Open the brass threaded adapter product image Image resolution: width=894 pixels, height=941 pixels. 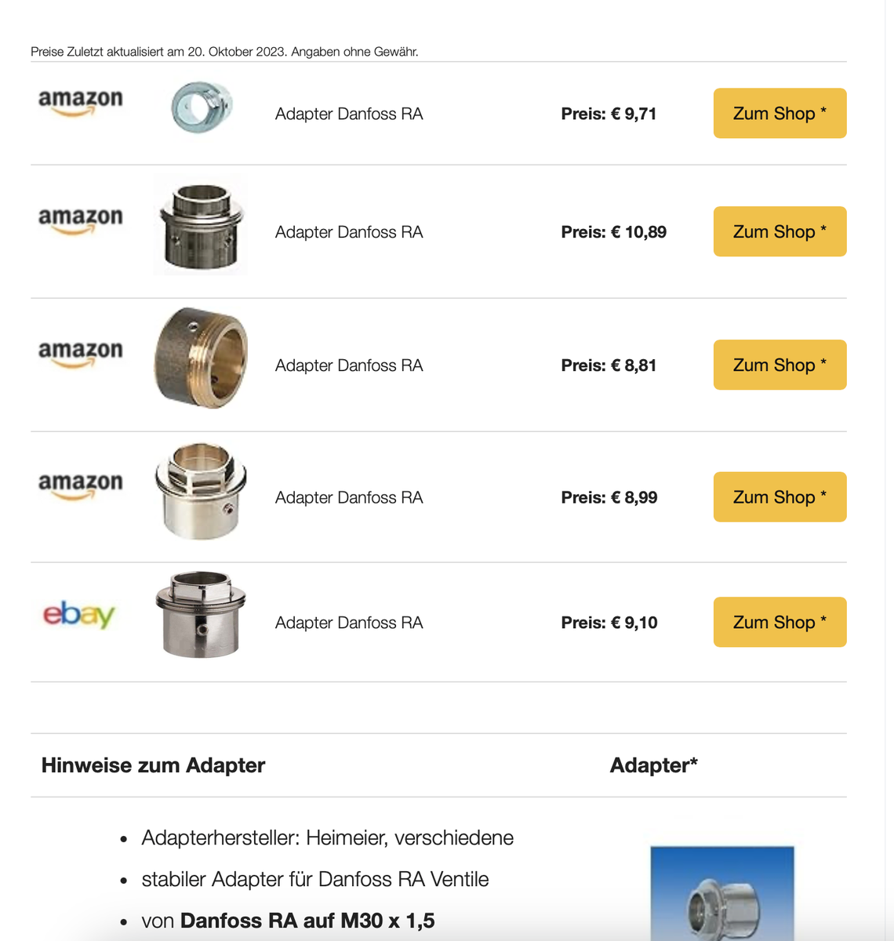click(201, 358)
